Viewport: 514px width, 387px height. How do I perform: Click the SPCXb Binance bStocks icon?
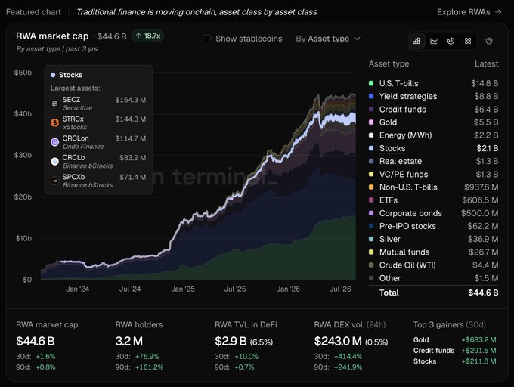[x=54, y=181]
